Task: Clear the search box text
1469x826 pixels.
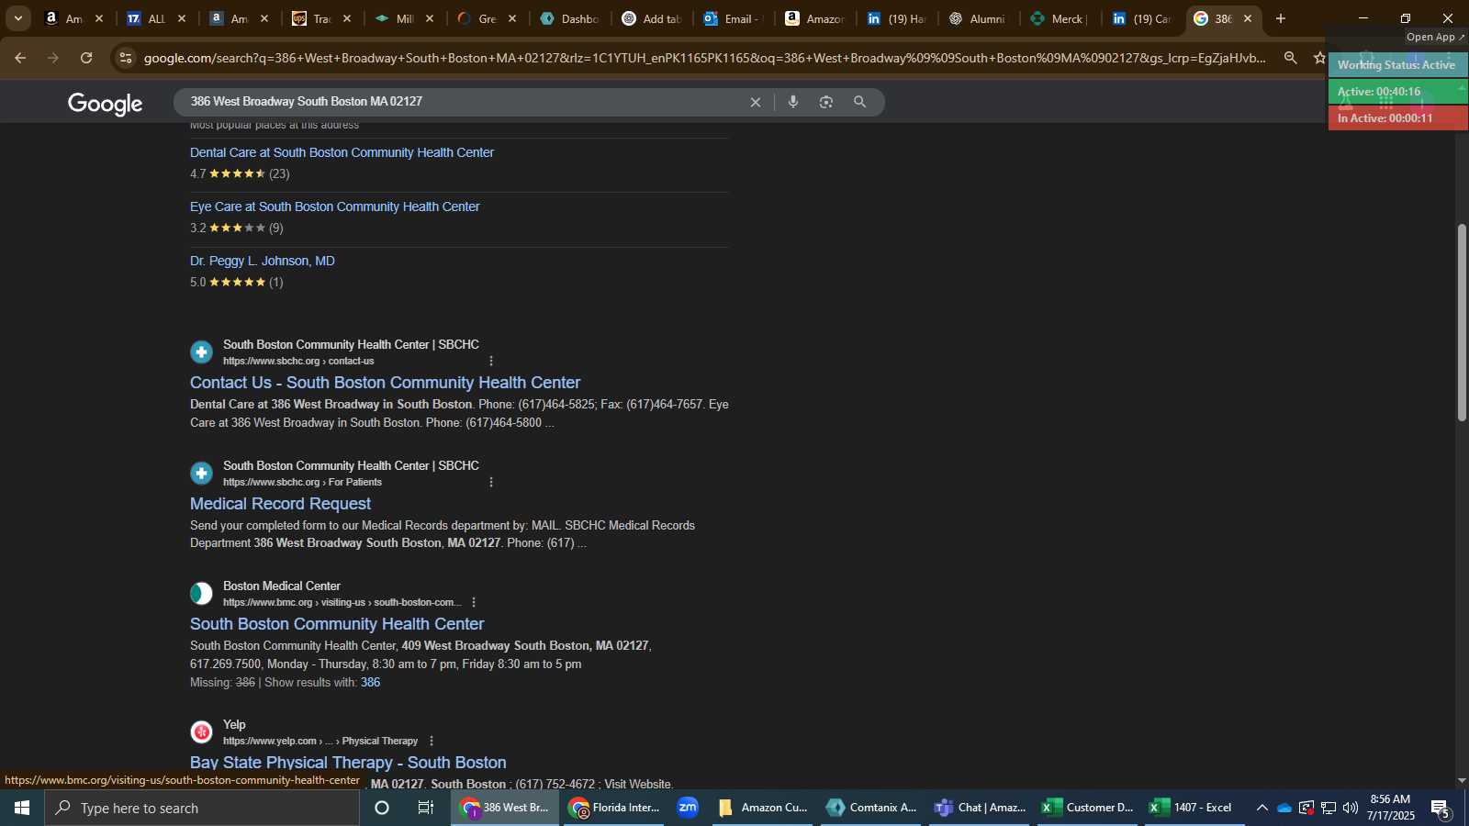Action: tap(756, 102)
